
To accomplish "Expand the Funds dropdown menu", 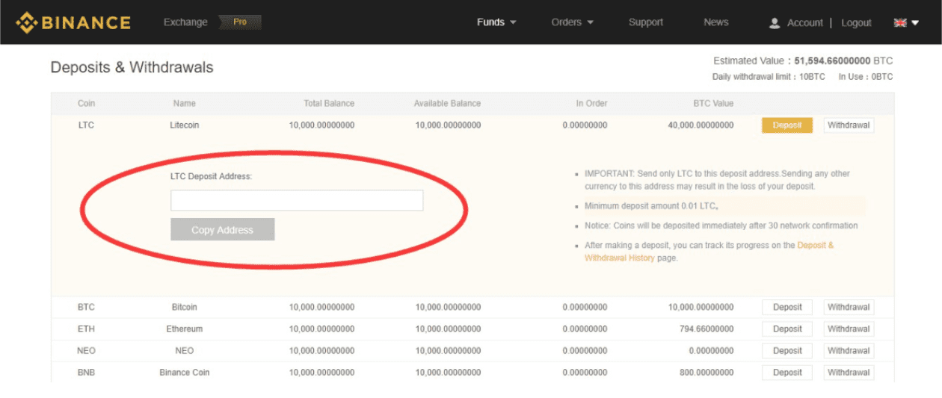I will pyautogui.click(x=496, y=22).
